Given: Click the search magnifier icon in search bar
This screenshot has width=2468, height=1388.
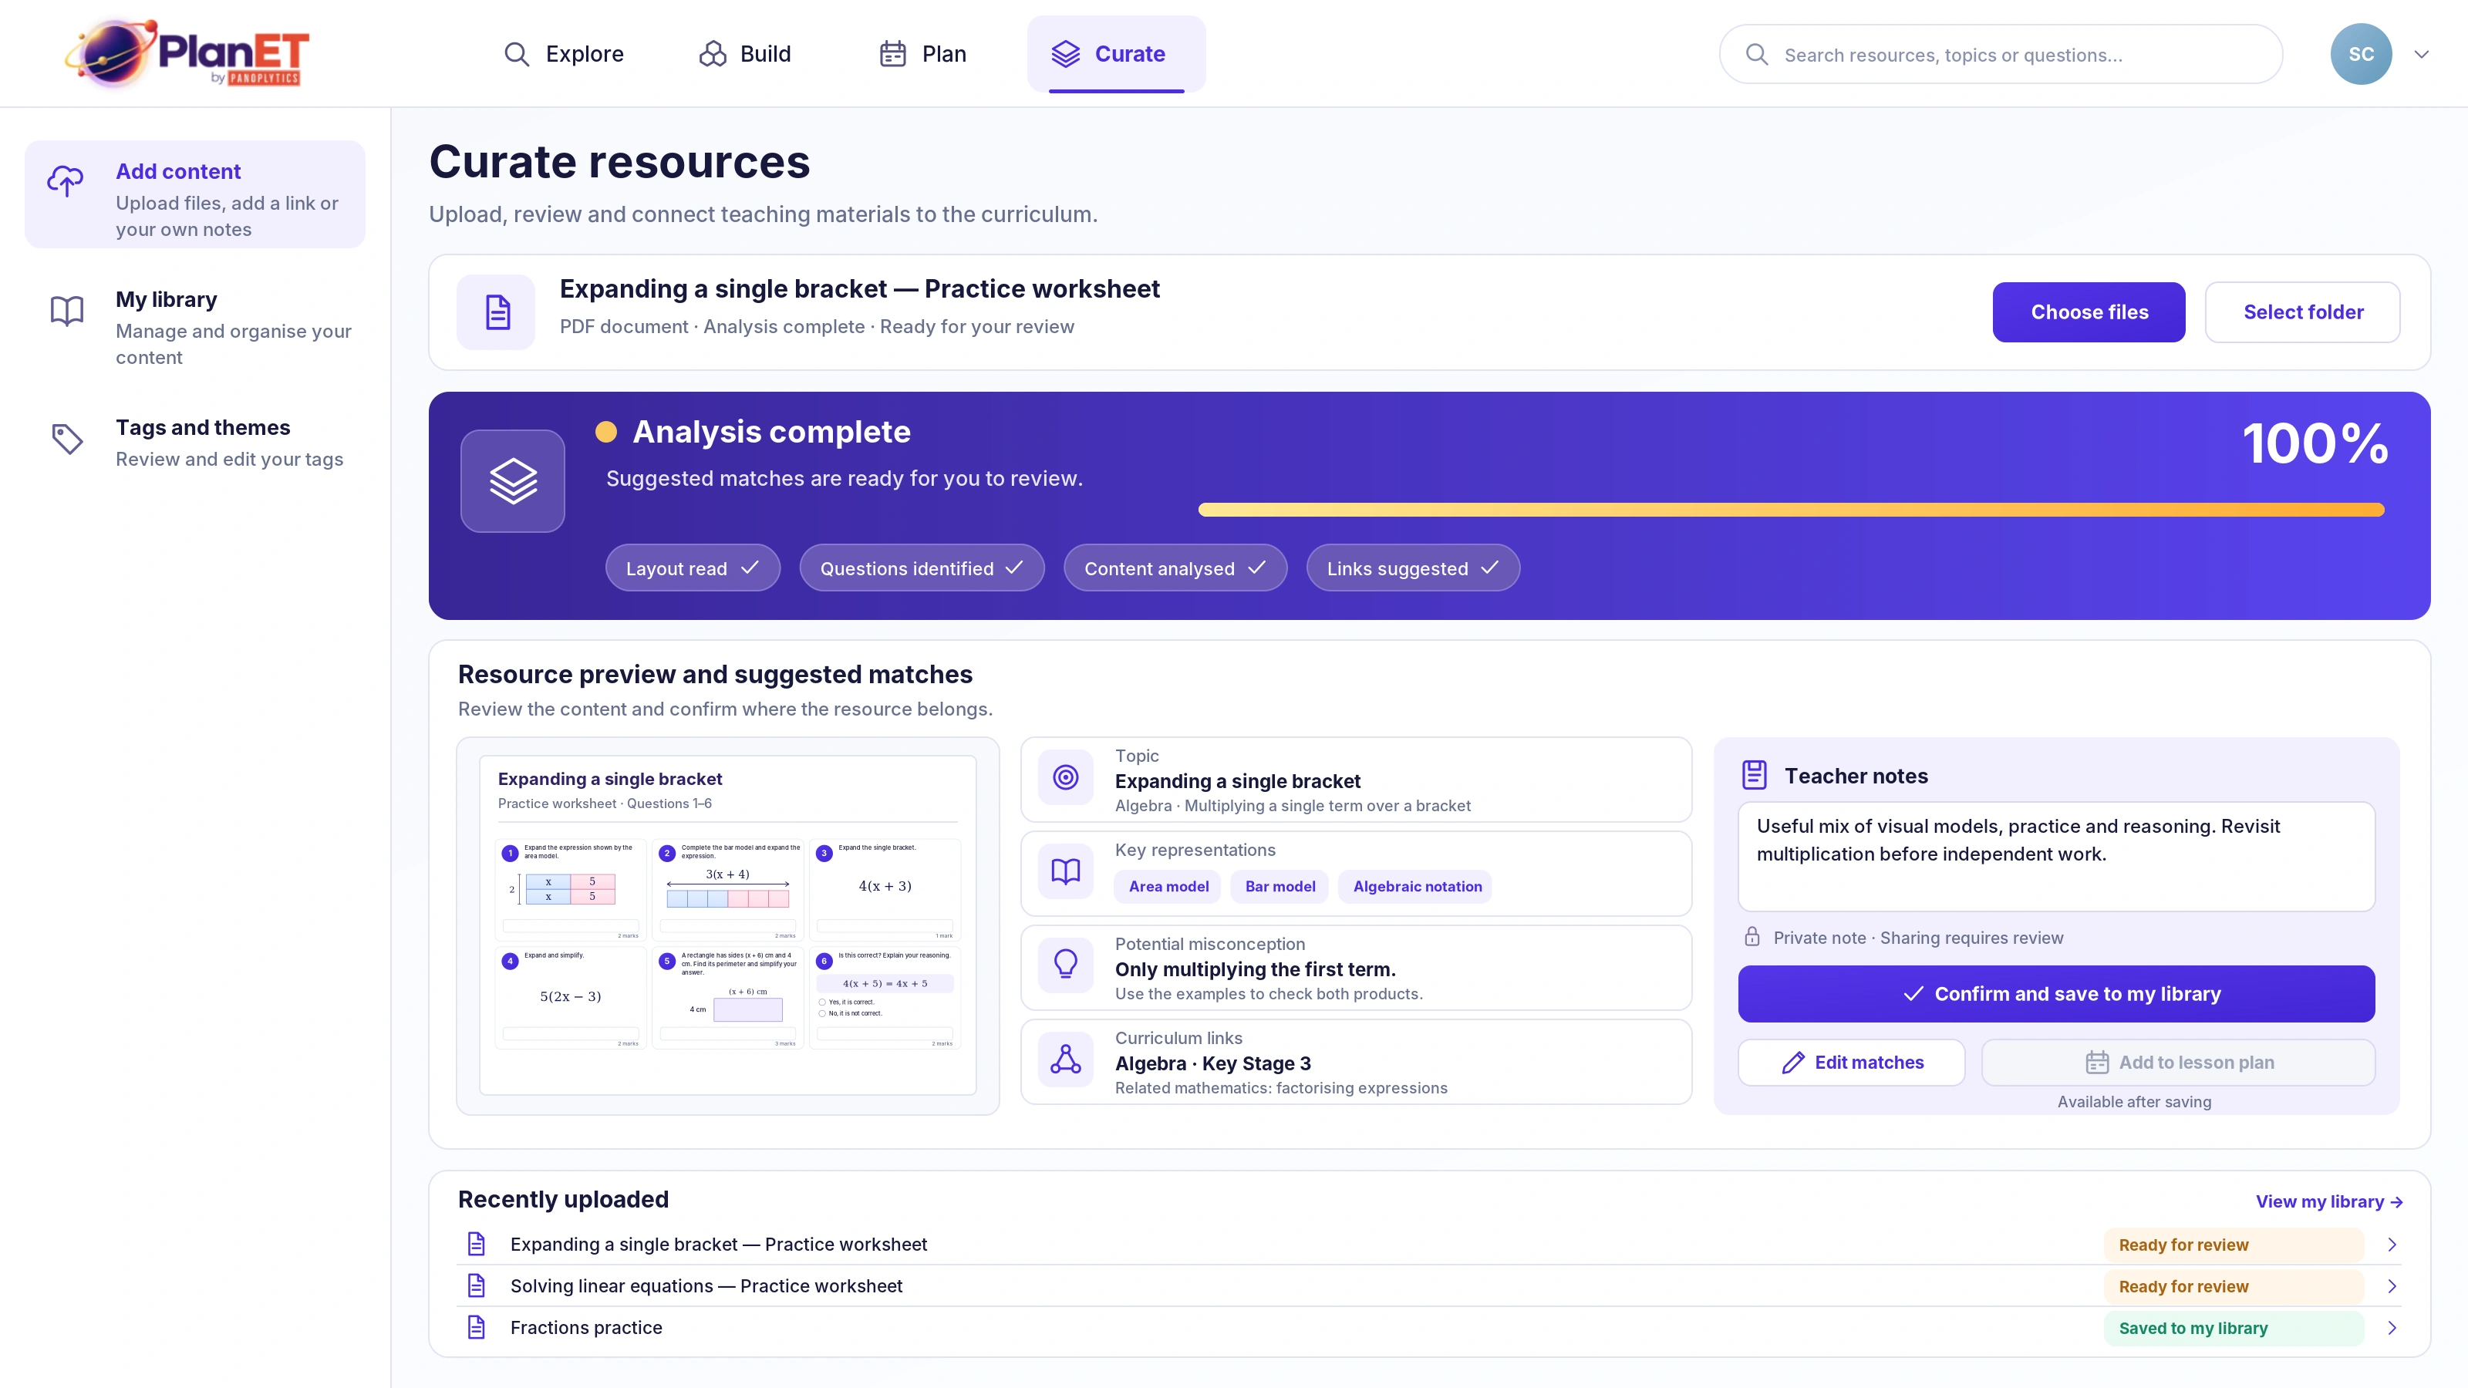Looking at the screenshot, I should (x=1757, y=54).
